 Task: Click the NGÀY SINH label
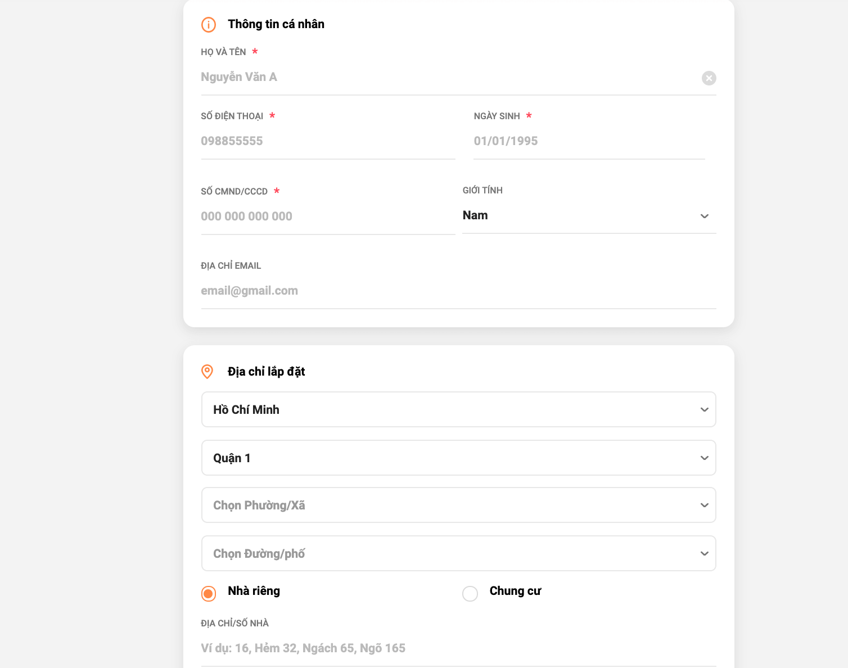497,116
